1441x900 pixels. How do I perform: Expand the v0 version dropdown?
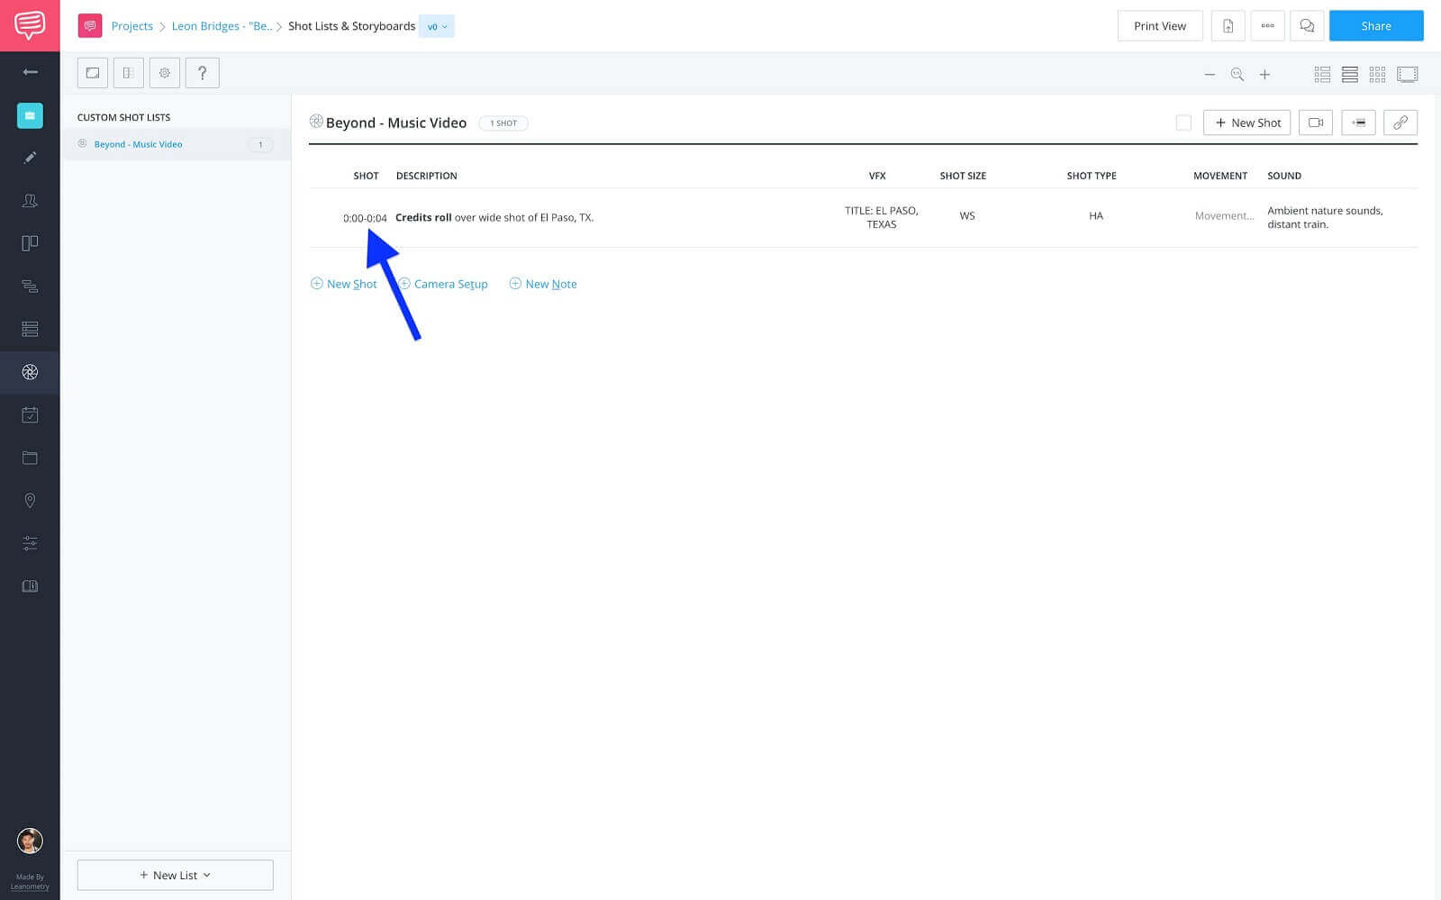[x=437, y=26]
